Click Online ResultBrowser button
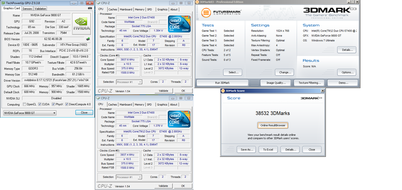The width and height of the screenshot is (402, 190). pos(273,125)
